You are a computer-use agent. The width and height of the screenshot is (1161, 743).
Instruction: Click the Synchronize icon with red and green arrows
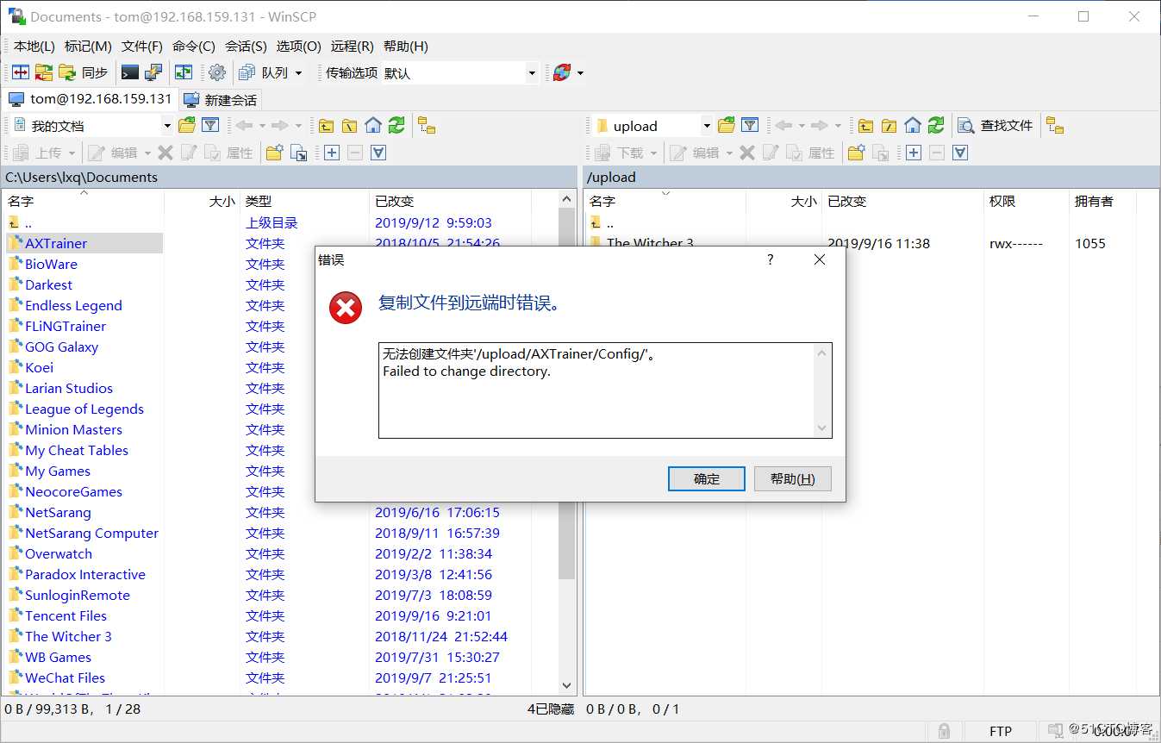pyautogui.click(x=43, y=72)
